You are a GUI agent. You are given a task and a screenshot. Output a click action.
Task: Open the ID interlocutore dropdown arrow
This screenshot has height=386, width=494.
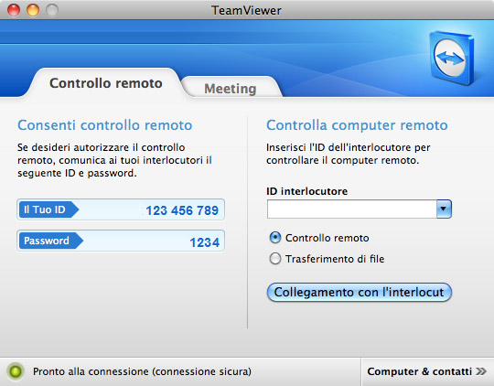click(x=444, y=209)
